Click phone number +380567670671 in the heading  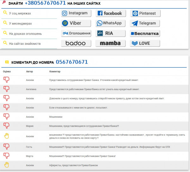pyautogui.click(x=45, y=3)
